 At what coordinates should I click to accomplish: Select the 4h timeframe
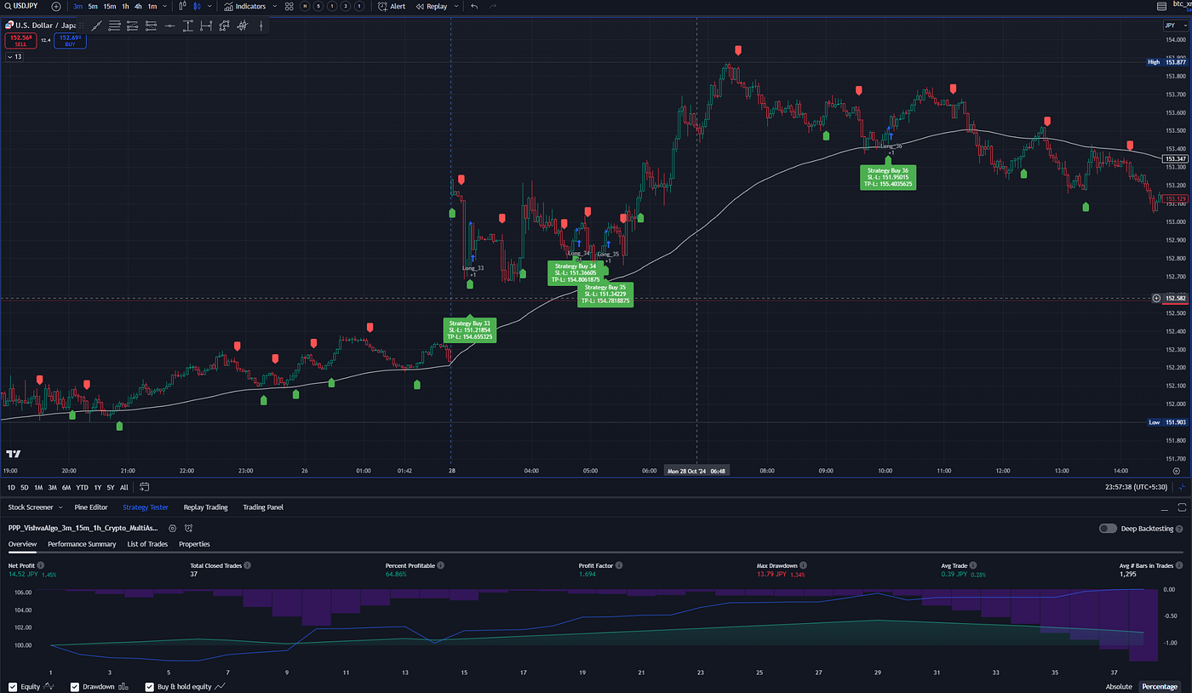point(138,6)
